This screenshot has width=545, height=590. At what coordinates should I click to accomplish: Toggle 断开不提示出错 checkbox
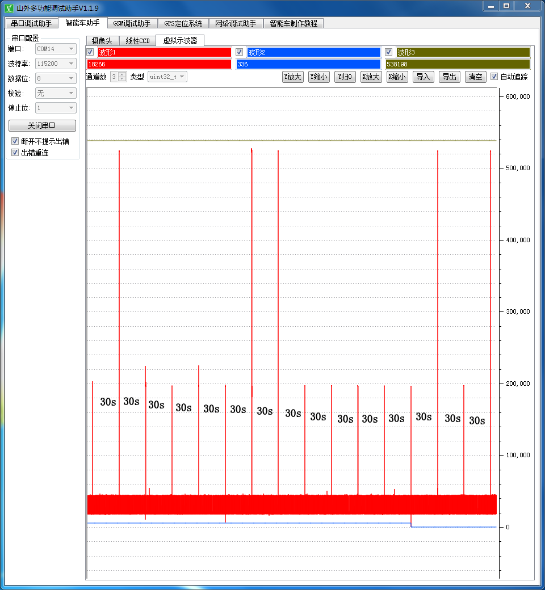(15, 141)
